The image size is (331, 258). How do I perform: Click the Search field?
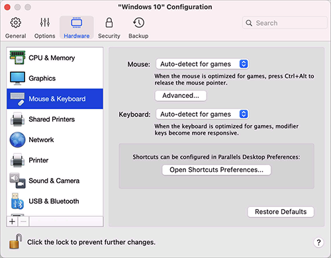tap(285, 23)
